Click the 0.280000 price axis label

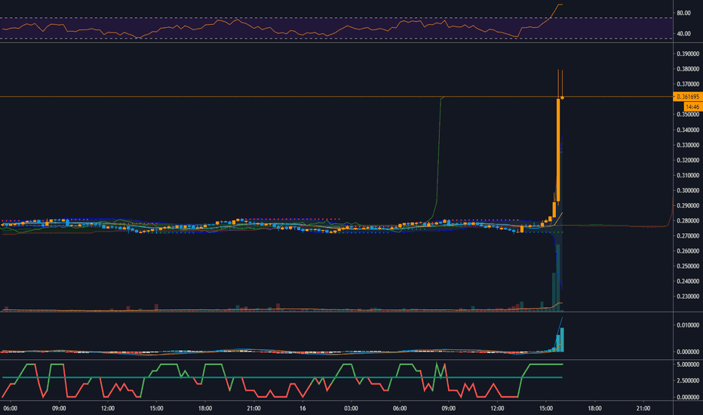click(688, 221)
